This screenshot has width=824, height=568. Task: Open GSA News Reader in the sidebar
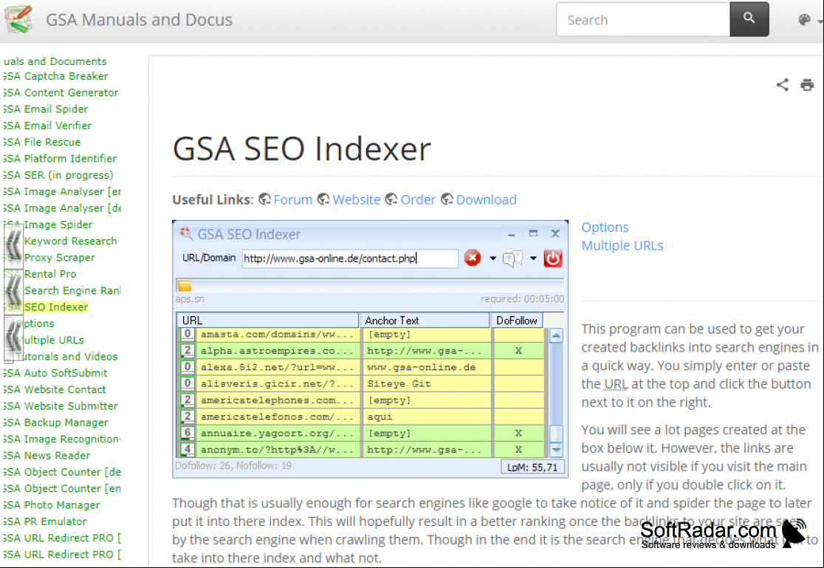(47, 456)
